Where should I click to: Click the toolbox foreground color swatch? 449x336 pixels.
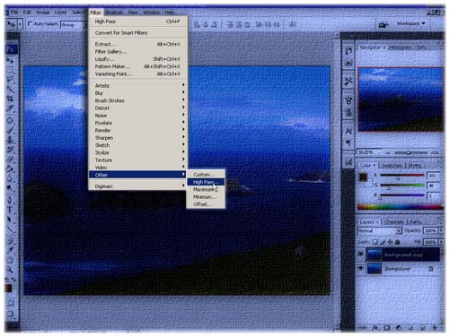[8, 288]
